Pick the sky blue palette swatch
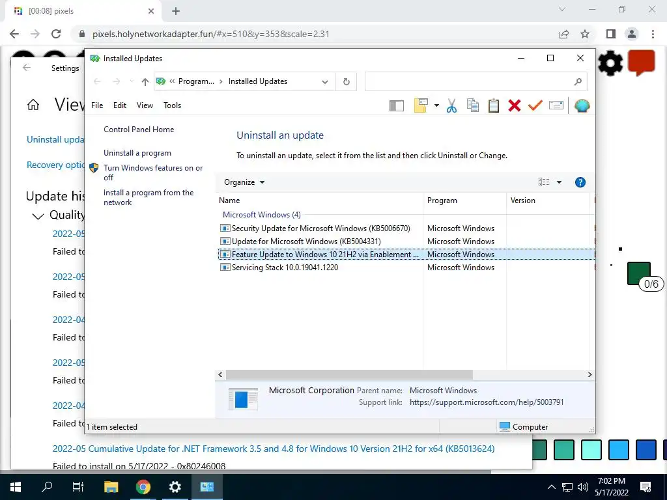 click(618, 450)
